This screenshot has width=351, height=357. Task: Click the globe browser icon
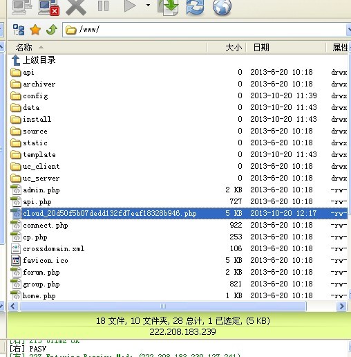222,8
